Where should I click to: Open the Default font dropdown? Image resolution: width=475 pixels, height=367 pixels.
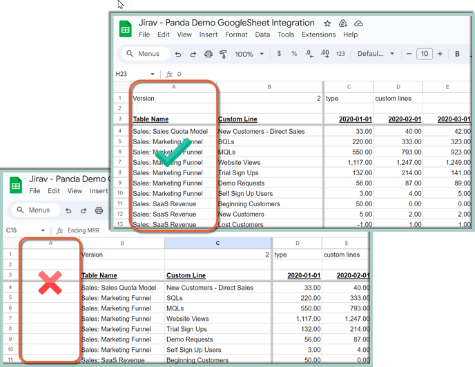point(376,54)
